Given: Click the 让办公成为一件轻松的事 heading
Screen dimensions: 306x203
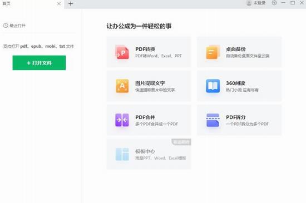Looking at the screenshot, I should click(x=139, y=26).
